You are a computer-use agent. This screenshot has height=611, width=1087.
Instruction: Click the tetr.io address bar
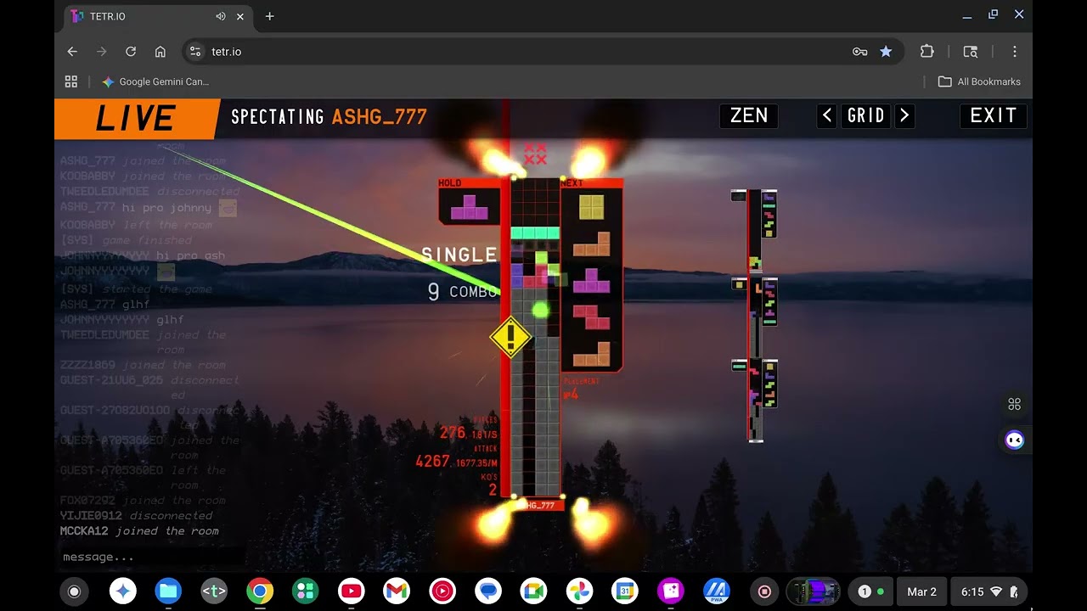(543, 52)
